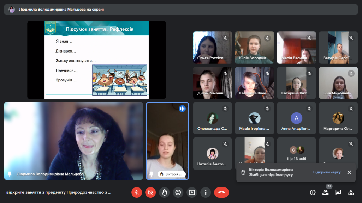
Task: Click muted mic icon on Маргарита's tile
Action: pos(351,109)
